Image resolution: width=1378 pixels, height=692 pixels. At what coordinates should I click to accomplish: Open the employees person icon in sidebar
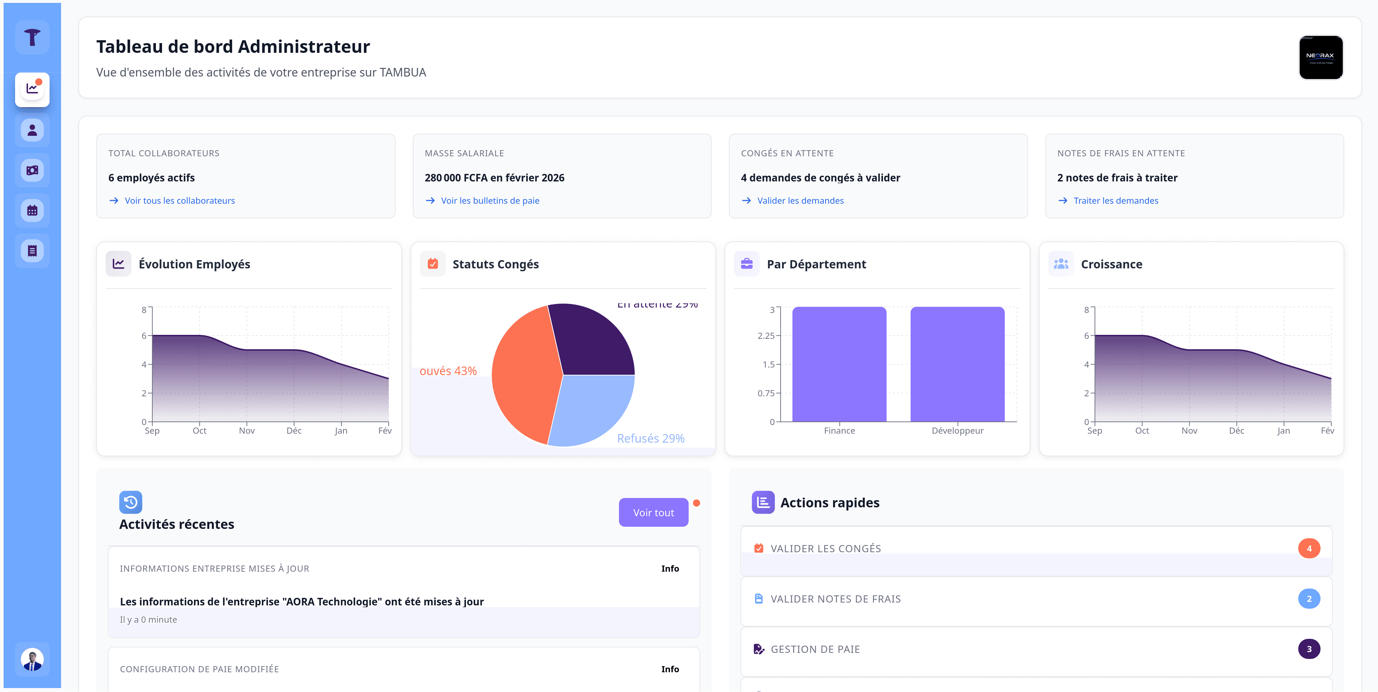pyautogui.click(x=32, y=130)
